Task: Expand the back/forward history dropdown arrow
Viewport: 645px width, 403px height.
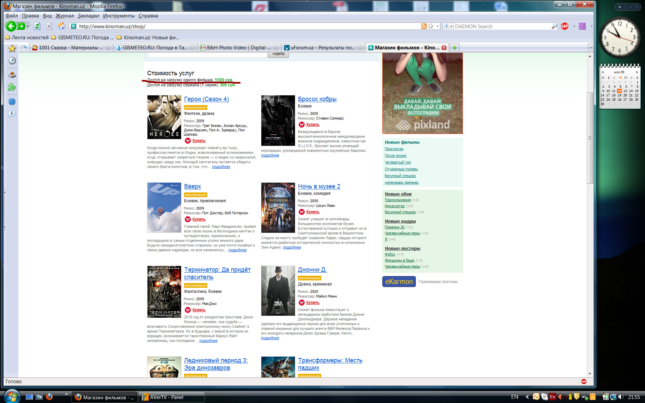Action: pyautogui.click(x=28, y=26)
